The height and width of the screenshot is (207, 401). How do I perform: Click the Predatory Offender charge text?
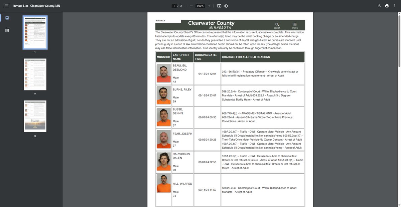(260, 73)
